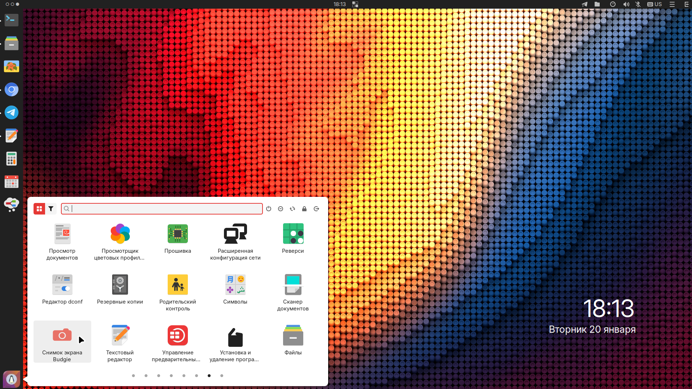Switch to grid view in app menu
The height and width of the screenshot is (389, 692).
[39, 209]
